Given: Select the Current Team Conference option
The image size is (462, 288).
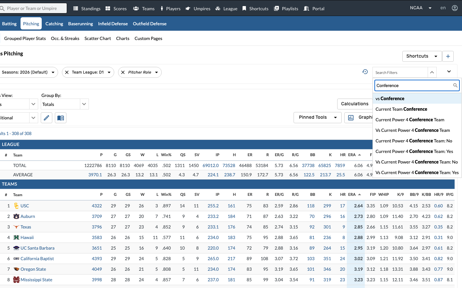Looking at the screenshot, I should tap(417, 109).
